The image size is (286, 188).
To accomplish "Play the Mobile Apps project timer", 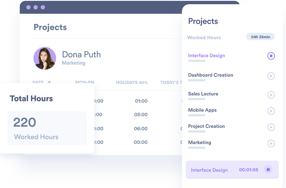I will tap(271, 111).
